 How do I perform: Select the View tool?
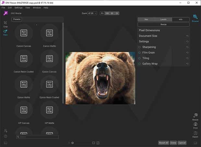point(6,32)
